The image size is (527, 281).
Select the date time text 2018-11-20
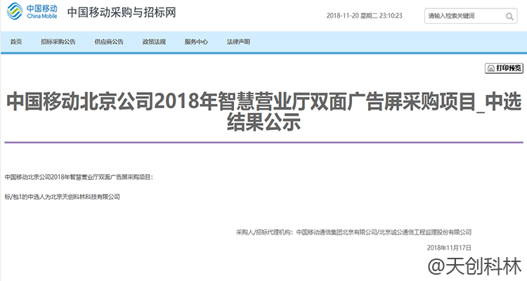[364, 15]
